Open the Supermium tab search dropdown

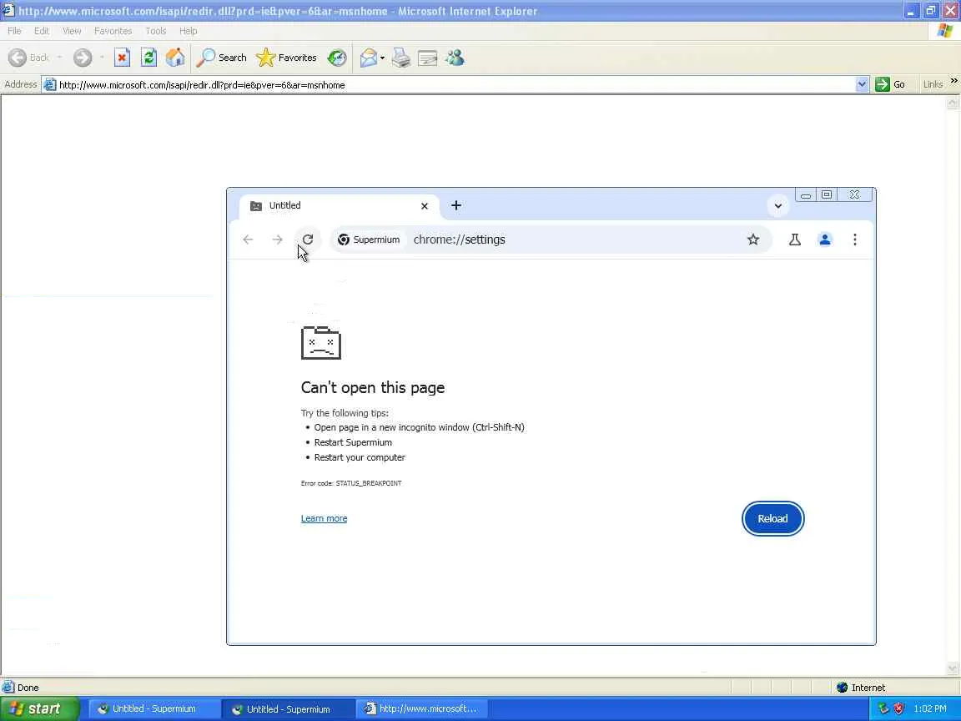point(777,206)
